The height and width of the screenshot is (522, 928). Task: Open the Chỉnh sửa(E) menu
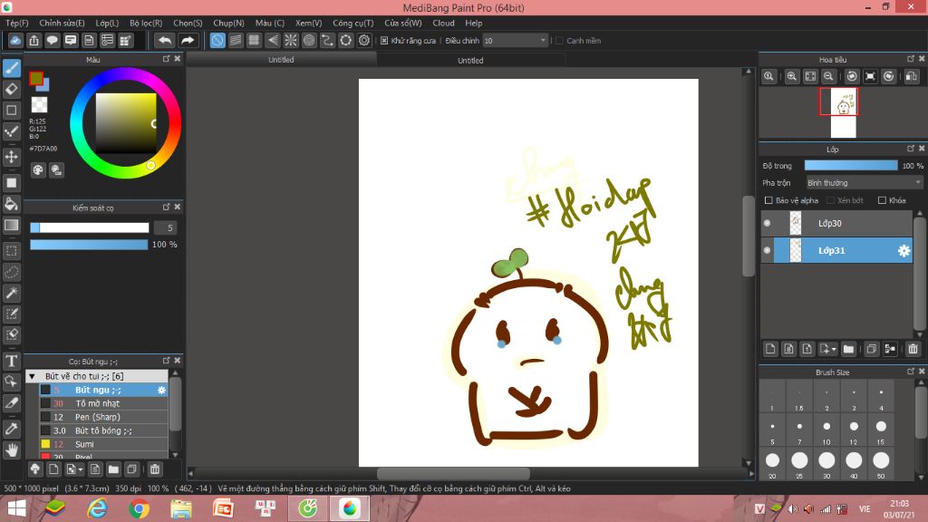pos(63,23)
